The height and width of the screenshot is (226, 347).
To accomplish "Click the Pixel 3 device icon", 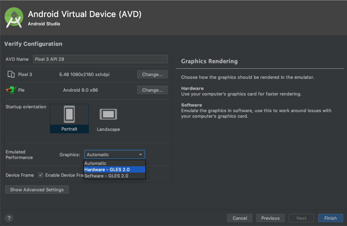I will (11, 74).
